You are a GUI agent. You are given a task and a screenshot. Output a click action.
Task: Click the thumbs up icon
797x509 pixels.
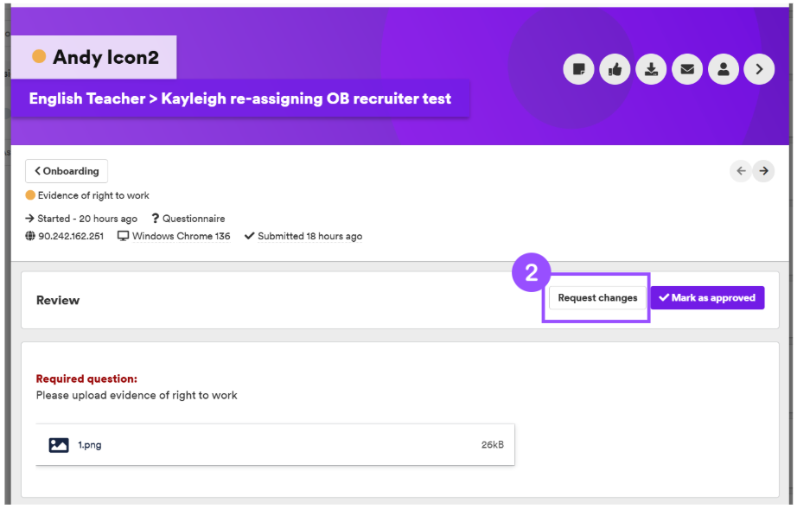coord(615,69)
